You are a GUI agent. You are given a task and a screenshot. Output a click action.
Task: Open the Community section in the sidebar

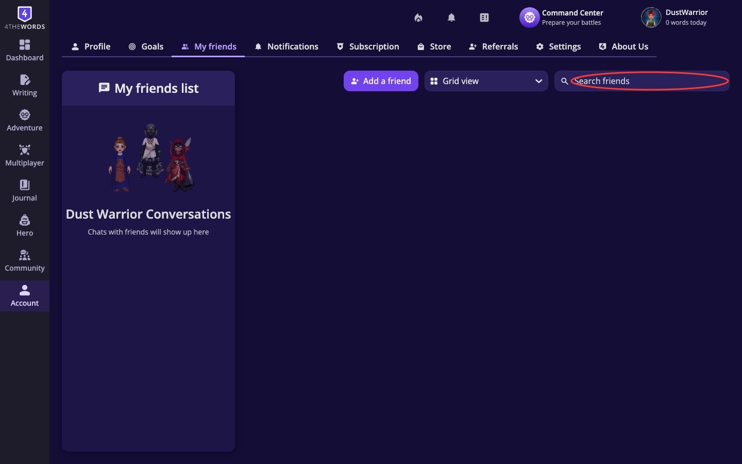click(x=24, y=260)
